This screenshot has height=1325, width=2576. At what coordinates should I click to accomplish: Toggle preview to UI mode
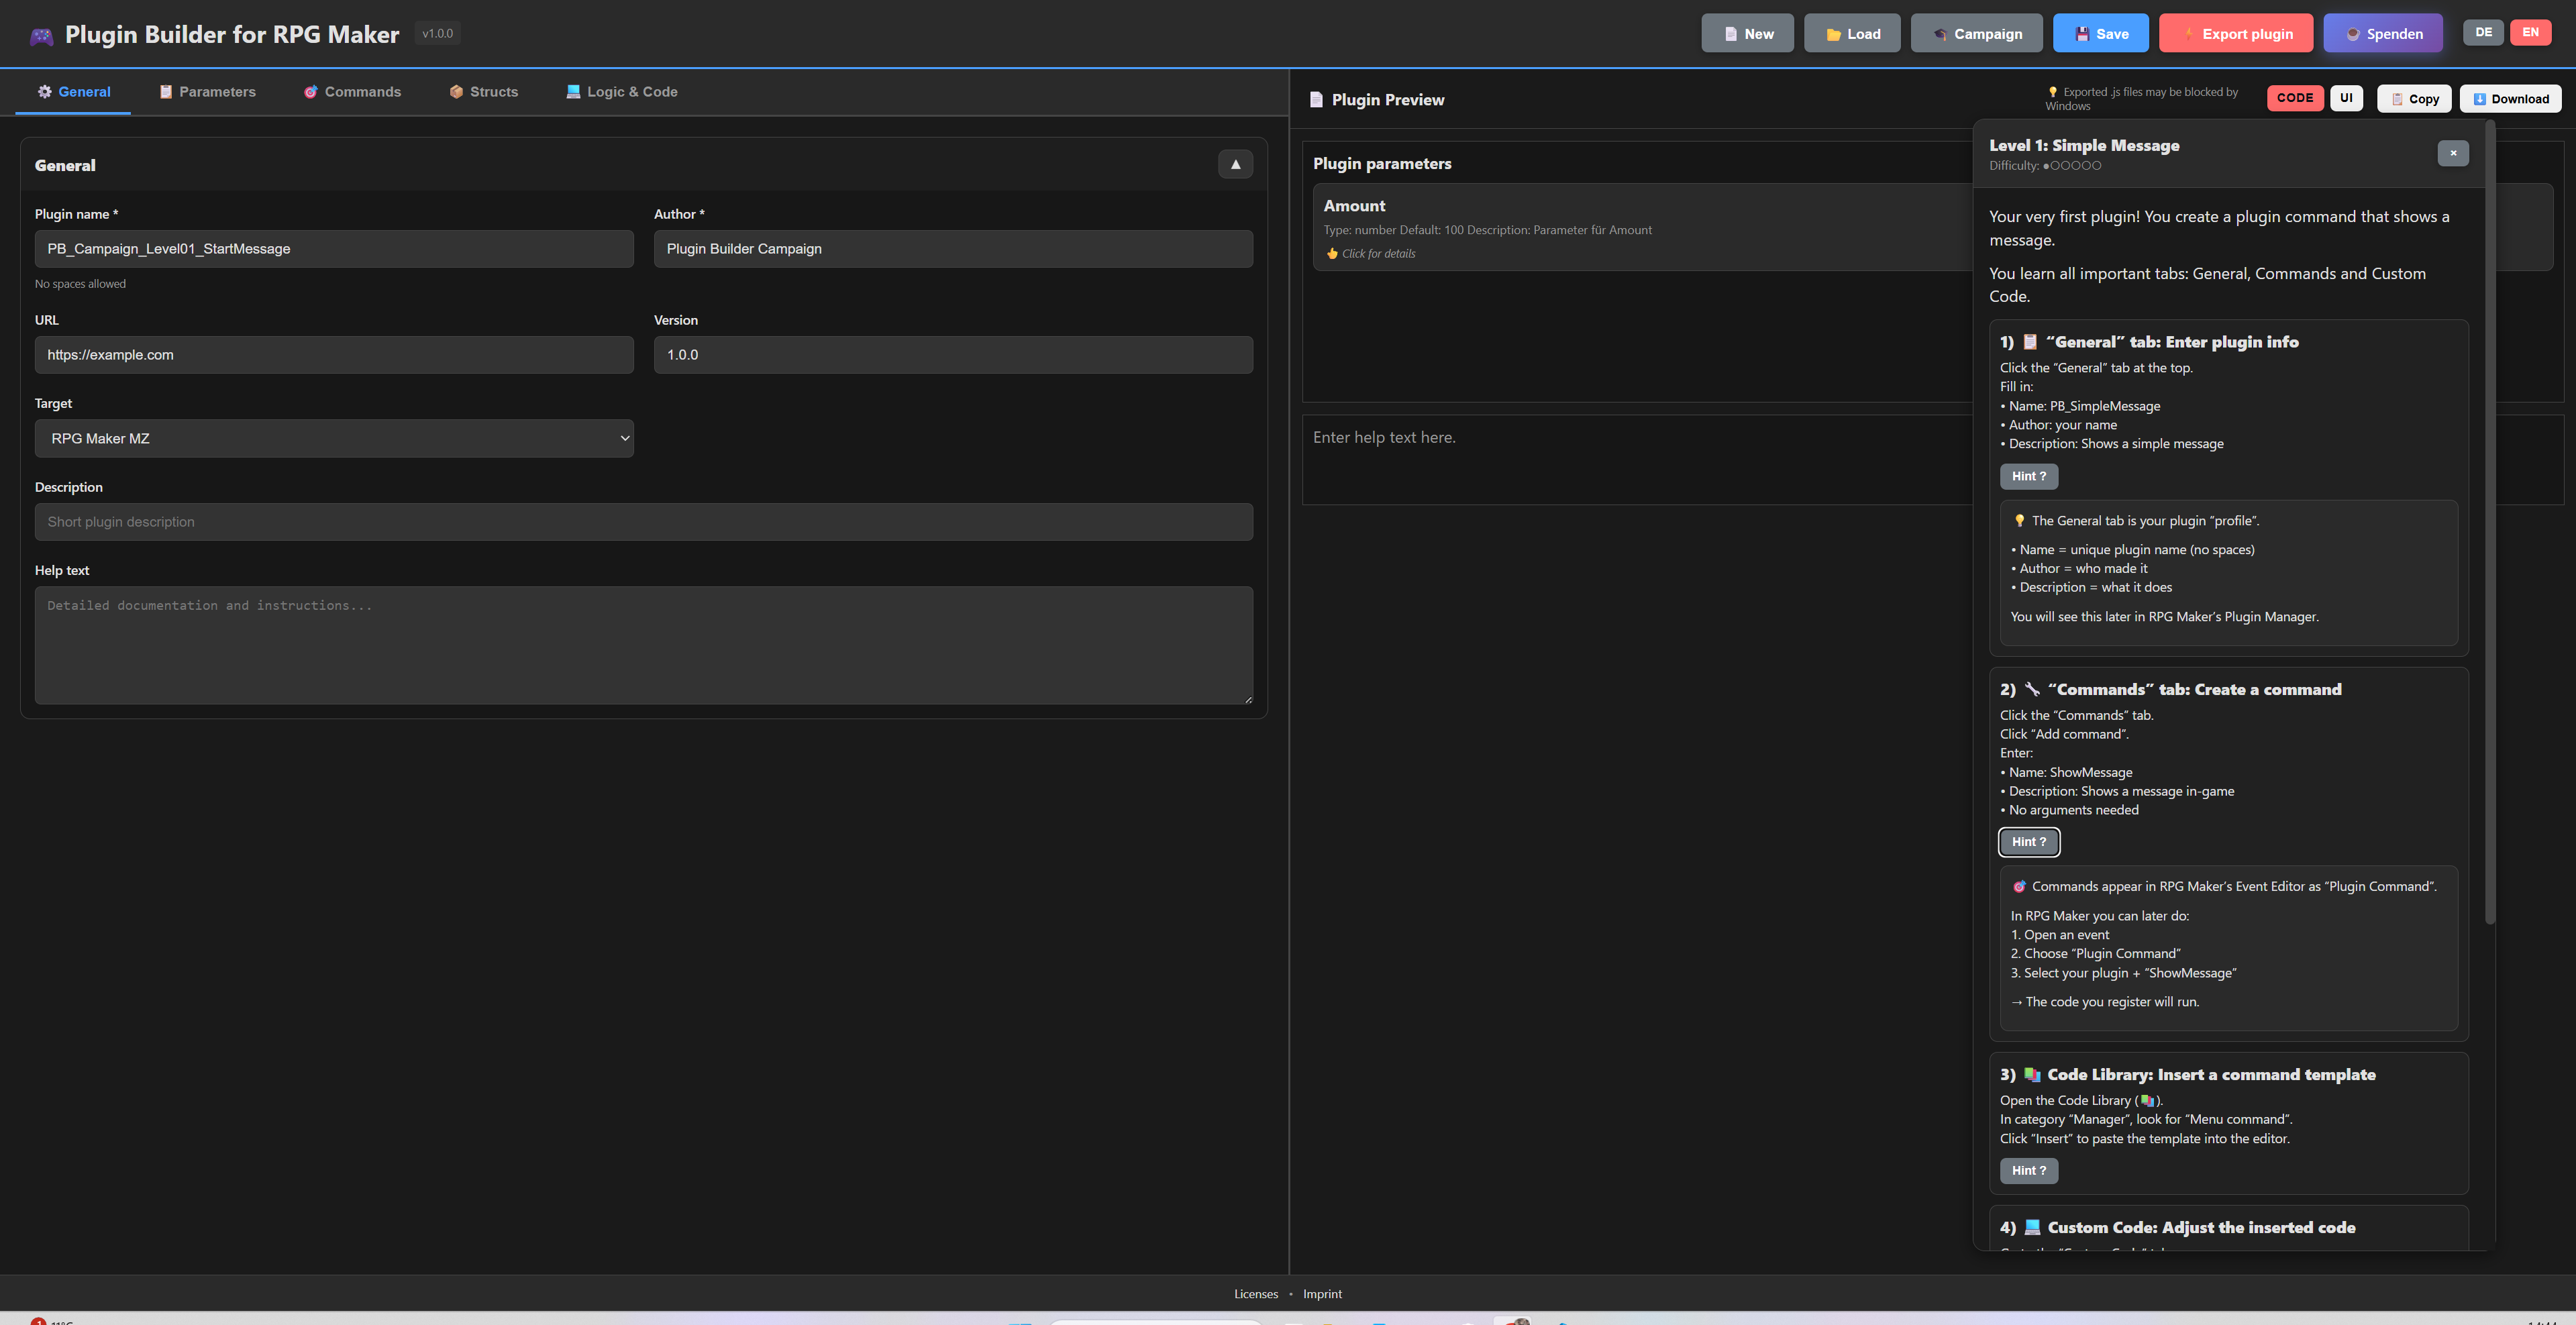(x=2346, y=98)
